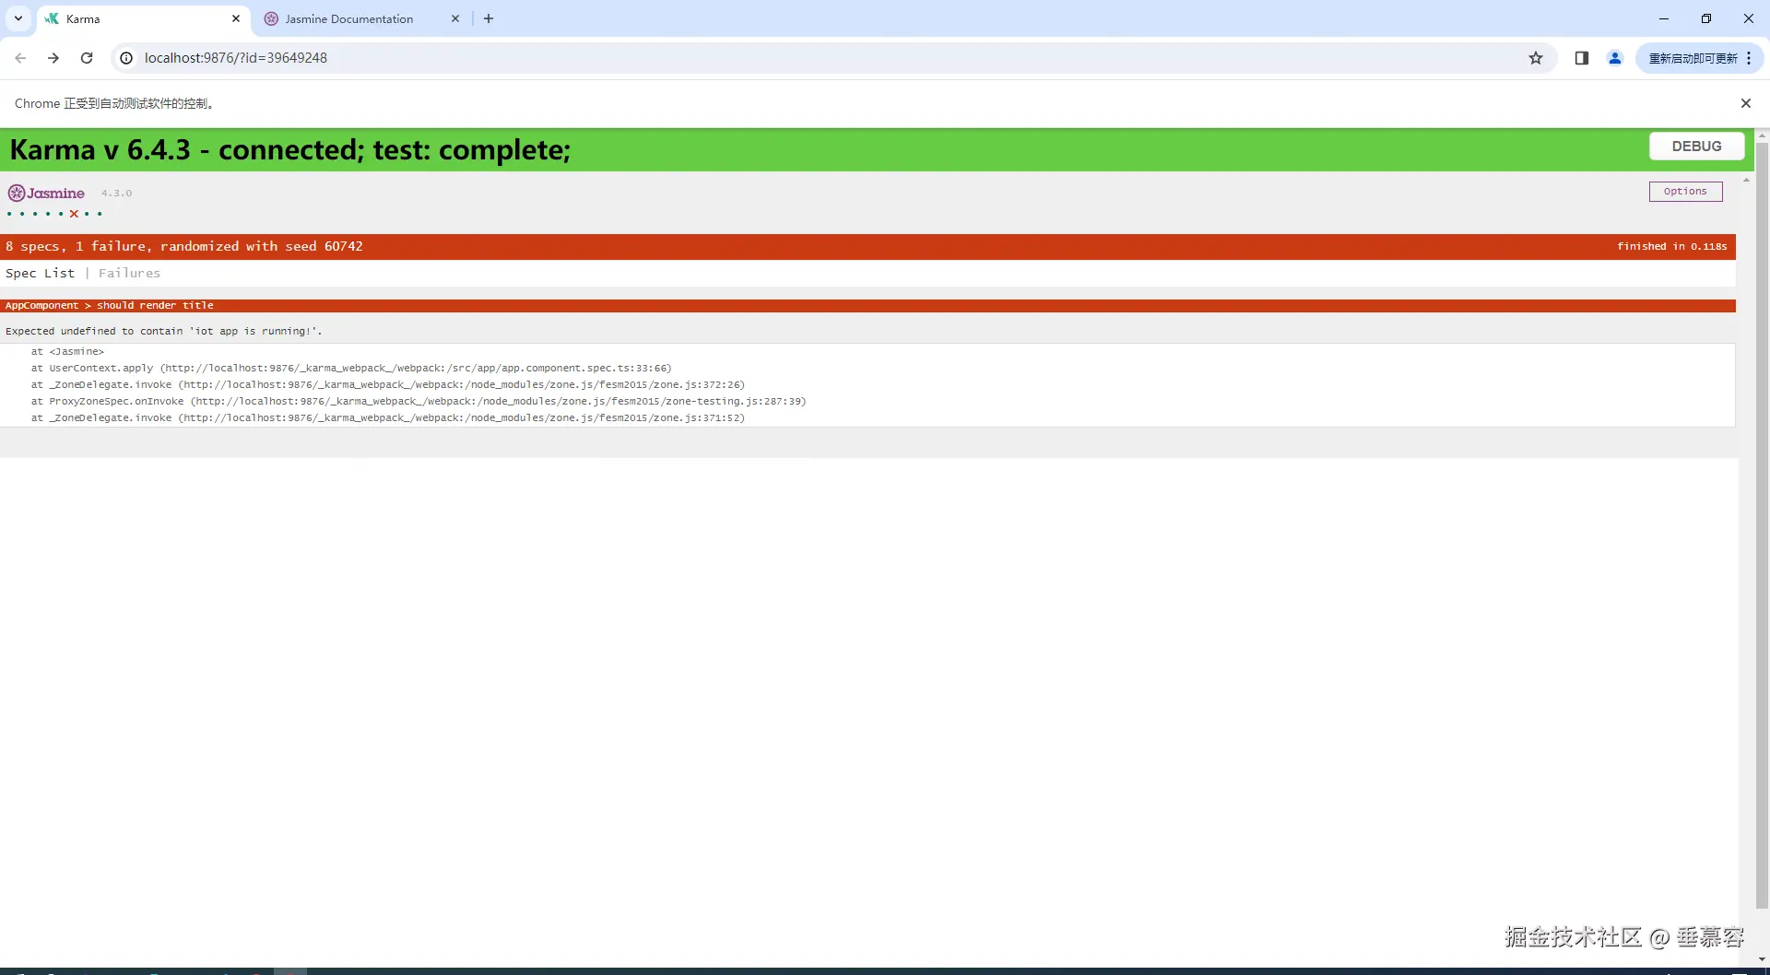Go back using the back arrow

pyautogui.click(x=20, y=58)
